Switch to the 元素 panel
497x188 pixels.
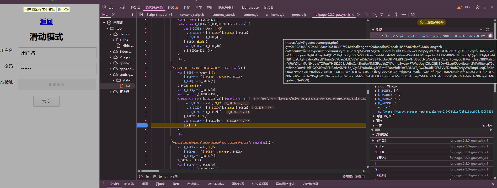coord(122,7)
